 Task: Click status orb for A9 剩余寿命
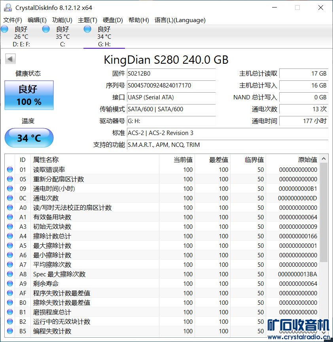click(10, 283)
